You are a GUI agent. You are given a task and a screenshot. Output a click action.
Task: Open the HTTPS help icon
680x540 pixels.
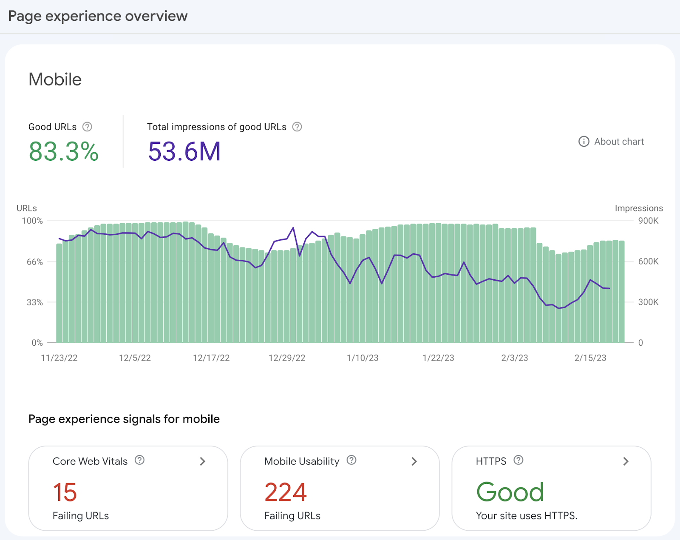point(518,460)
